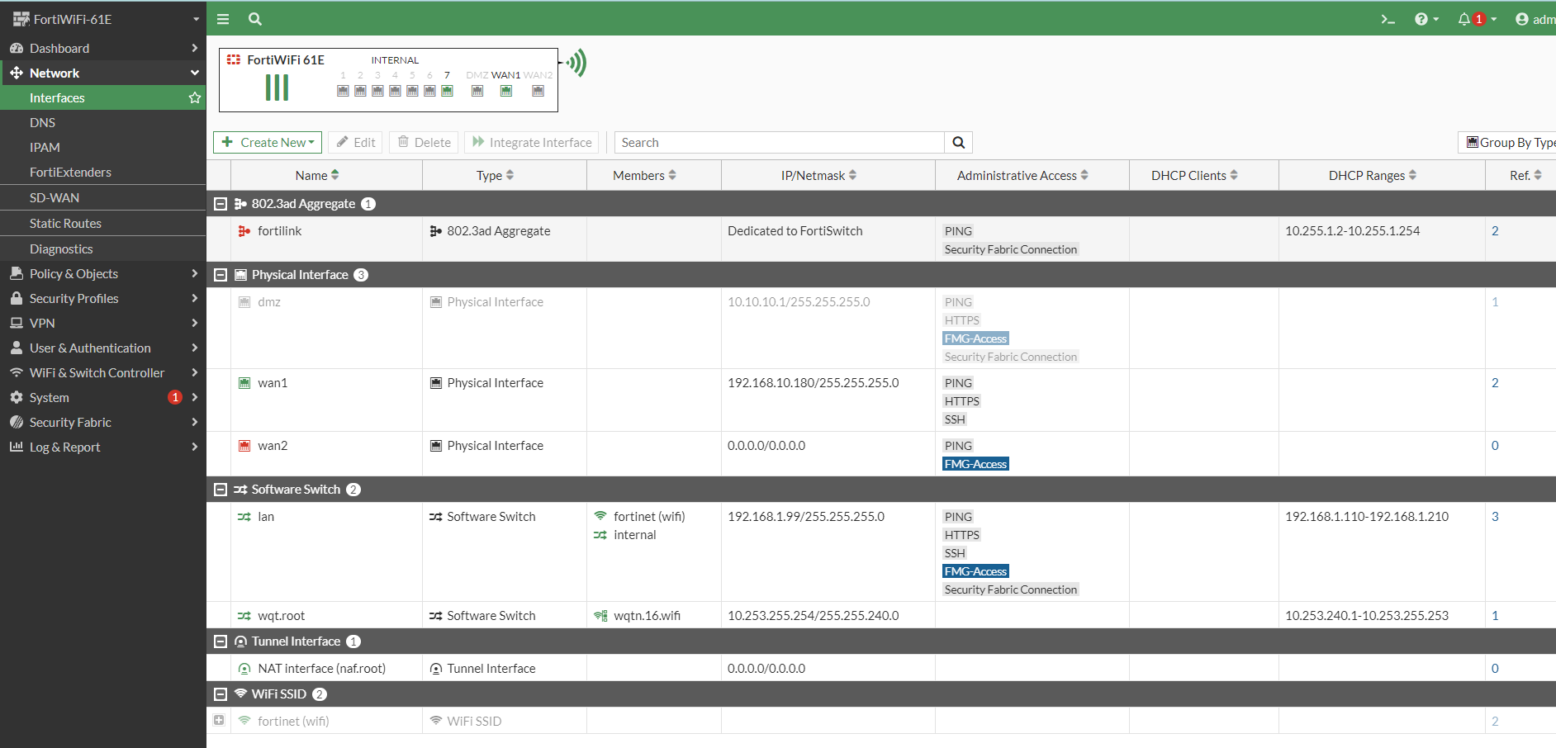This screenshot has width=1556, height=748.
Task: Collapse the WiFi SSID group
Action: (x=221, y=694)
